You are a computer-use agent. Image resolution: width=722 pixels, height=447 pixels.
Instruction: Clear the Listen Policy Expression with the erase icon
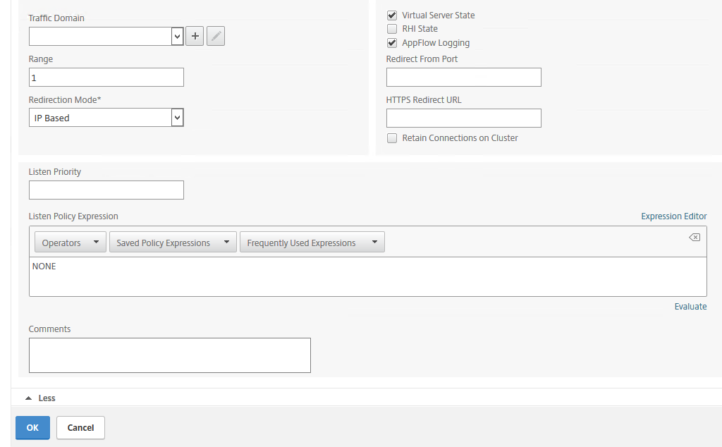[694, 238]
